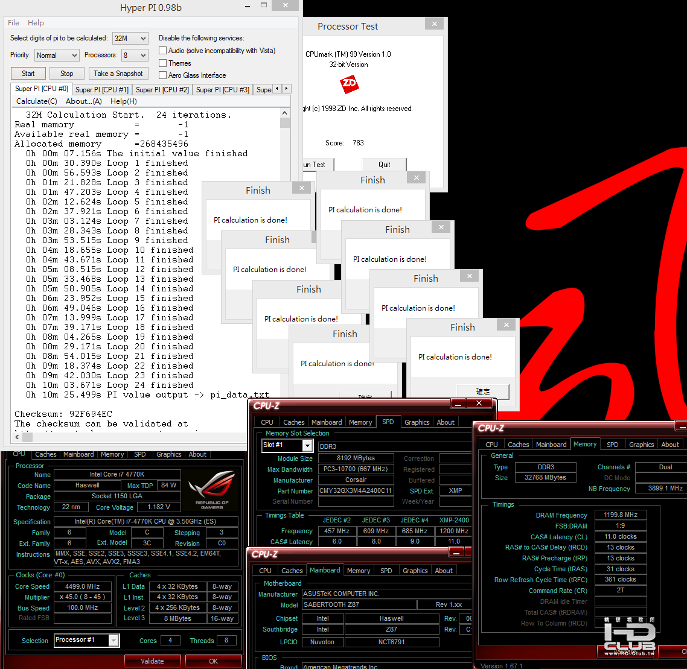Viewport: 687px width, 669px height.
Task: Open SPD tab in CPU-Z Mainboard window
Action: point(386,571)
